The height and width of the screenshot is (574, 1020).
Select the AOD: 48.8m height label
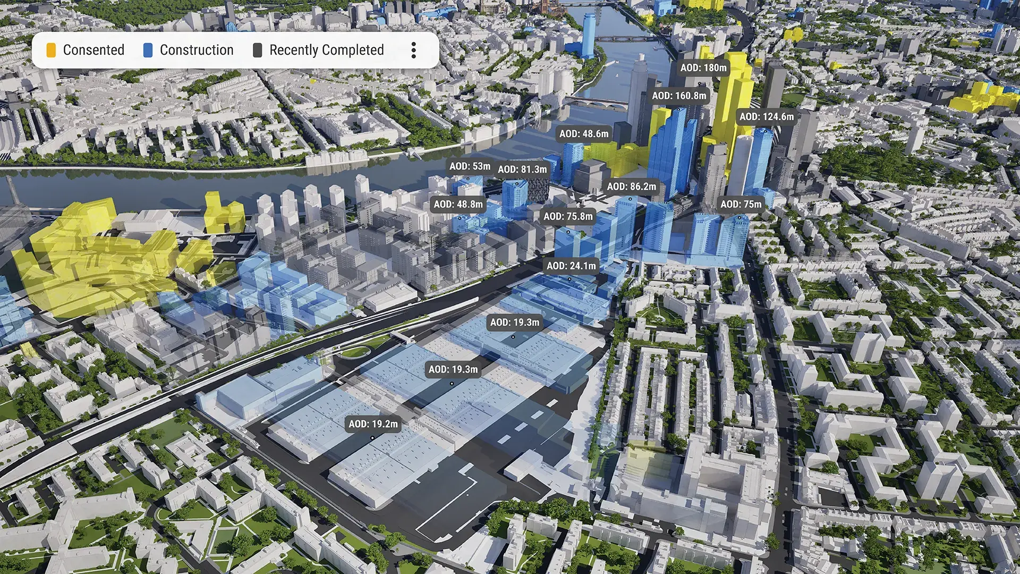click(458, 204)
